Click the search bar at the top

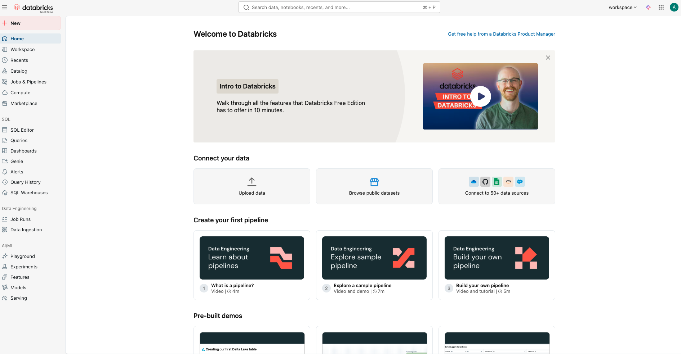point(339,7)
